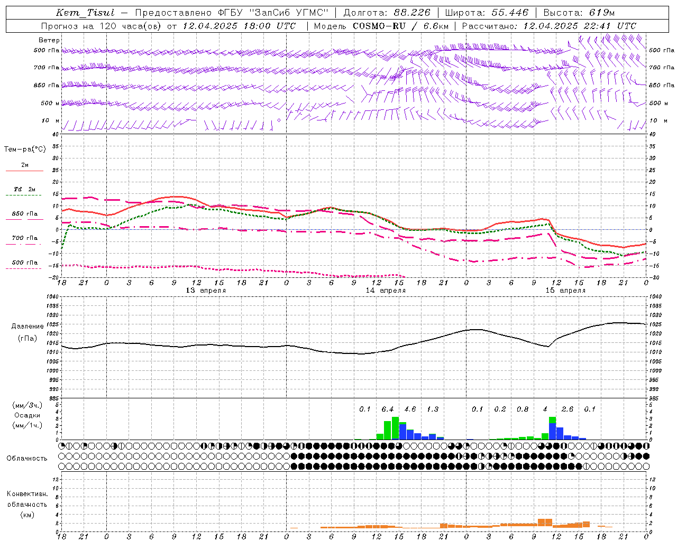Select the "Td 2м" dew point legend entry
Screen dimensions: 677x541
tap(25, 189)
